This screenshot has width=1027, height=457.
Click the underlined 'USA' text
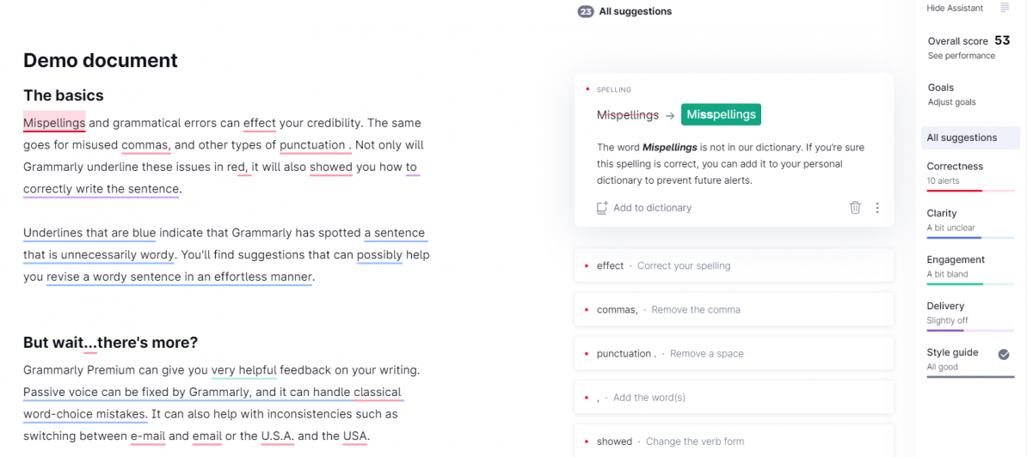point(355,436)
